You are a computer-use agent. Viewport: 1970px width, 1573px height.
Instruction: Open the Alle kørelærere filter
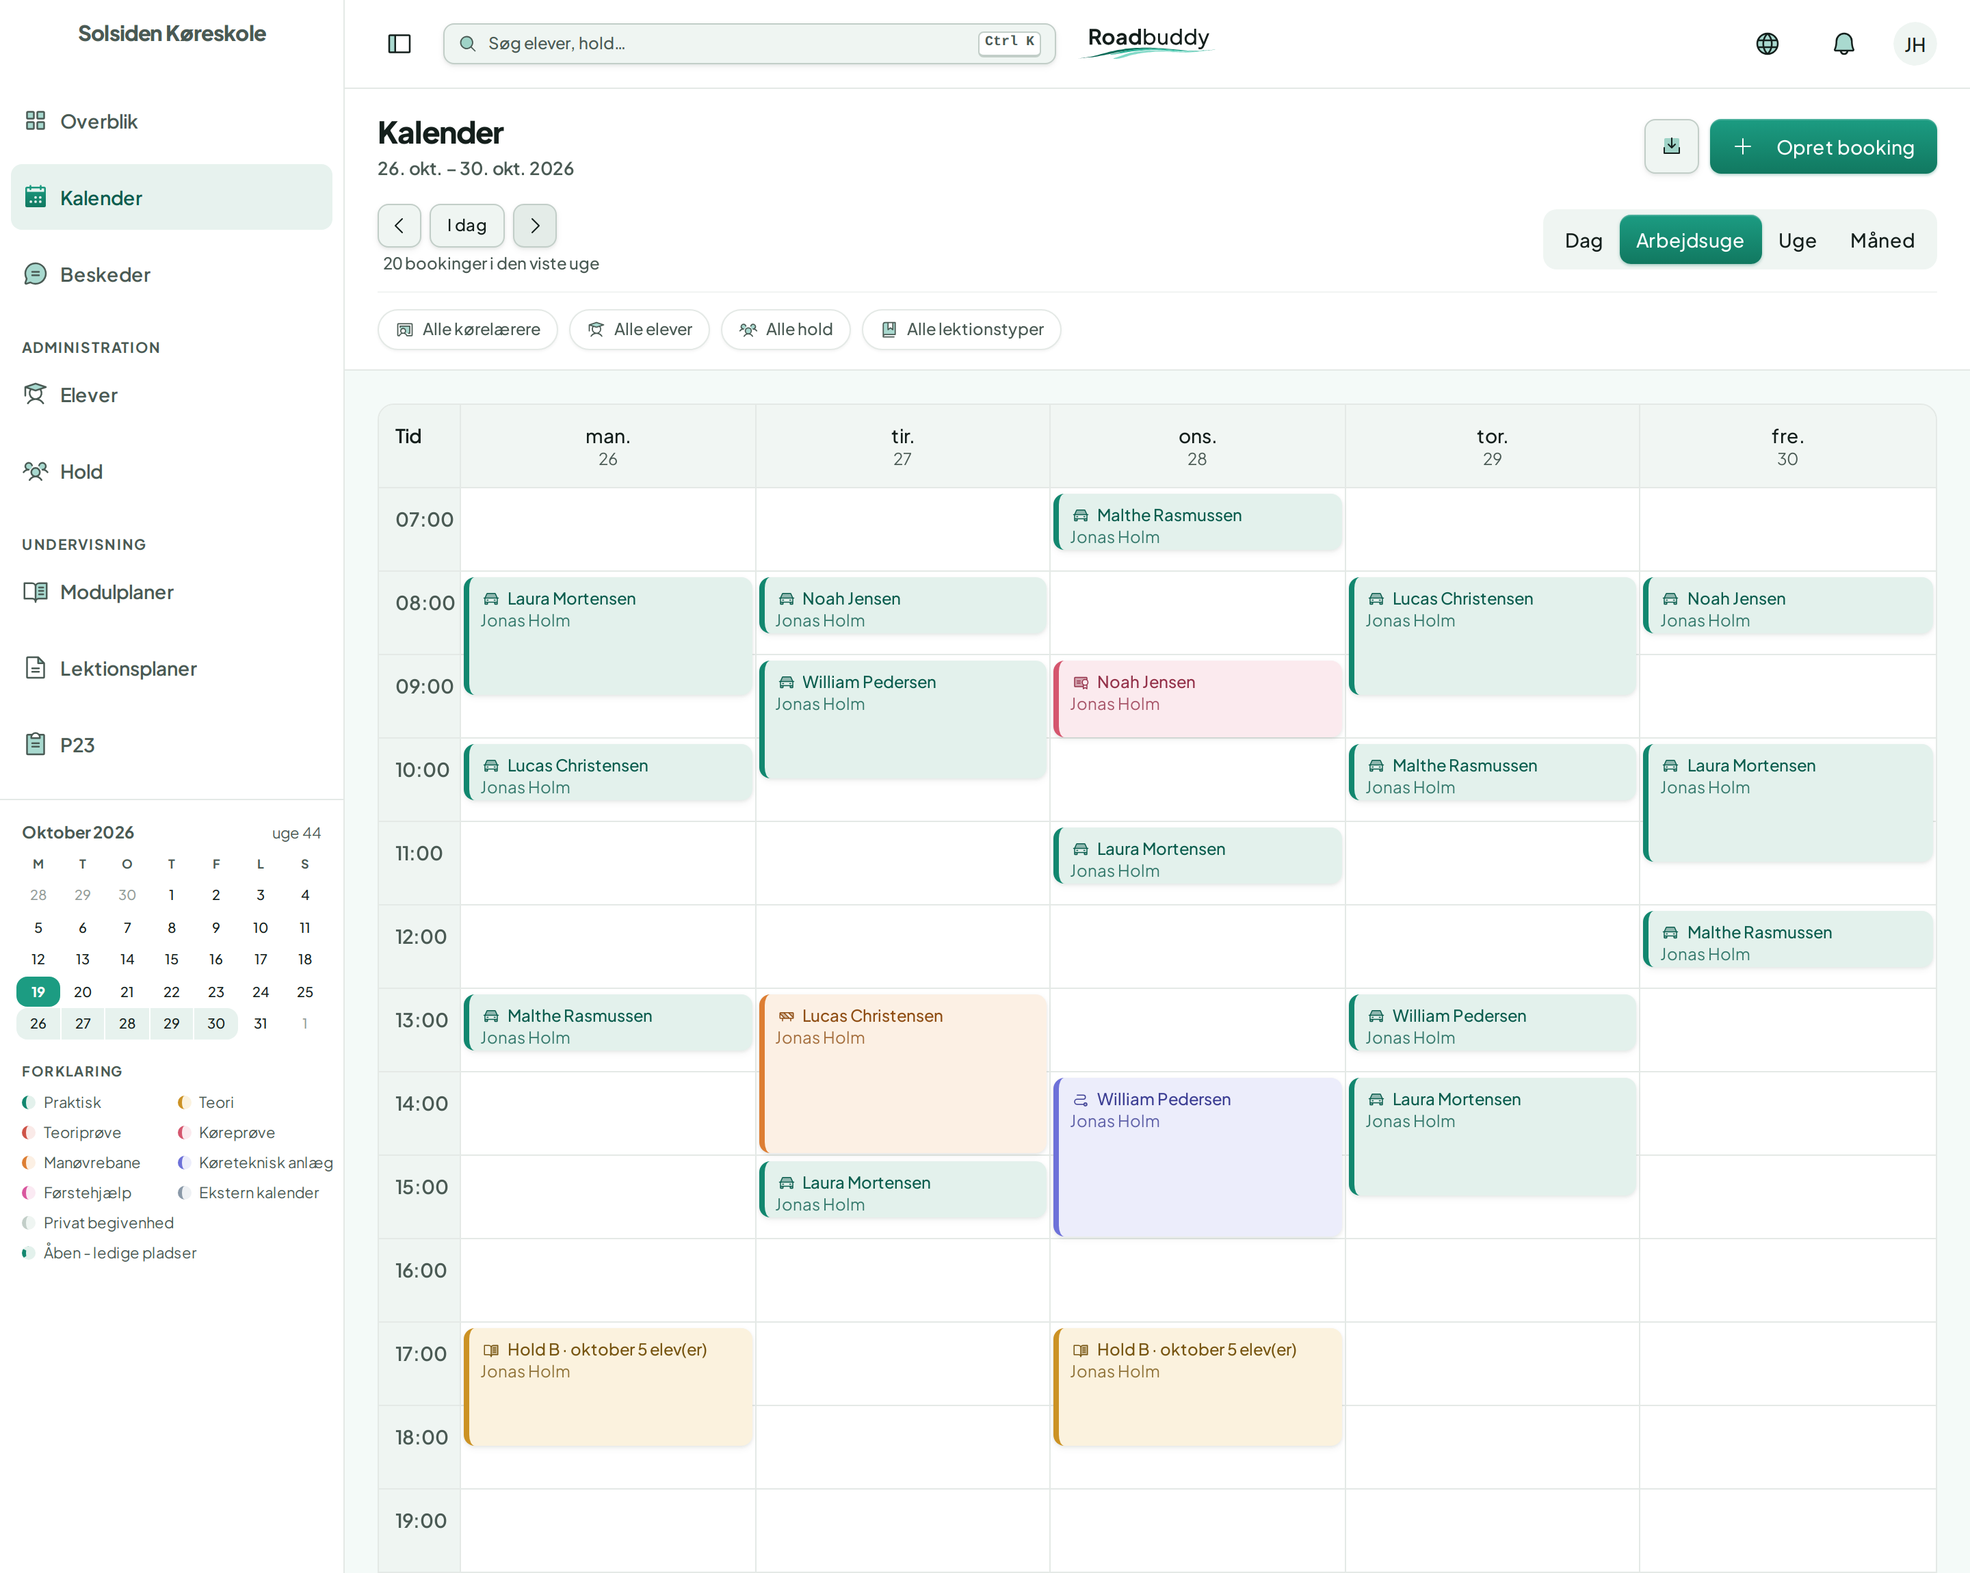tap(468, 330)
